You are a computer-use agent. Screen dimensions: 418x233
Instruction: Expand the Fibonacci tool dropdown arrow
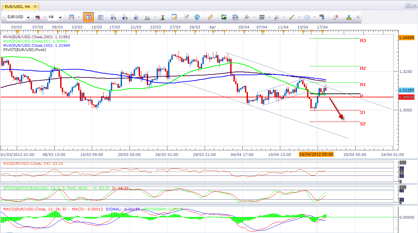pos(269,17)
